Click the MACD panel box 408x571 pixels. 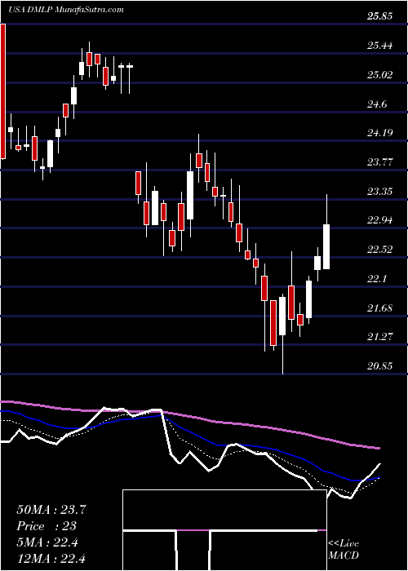click(x=224, y=530)
